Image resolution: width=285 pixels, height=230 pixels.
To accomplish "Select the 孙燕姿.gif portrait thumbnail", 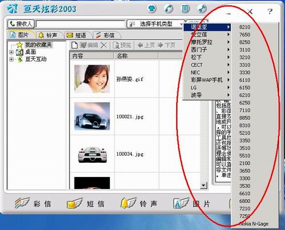I will pos(92,79).
